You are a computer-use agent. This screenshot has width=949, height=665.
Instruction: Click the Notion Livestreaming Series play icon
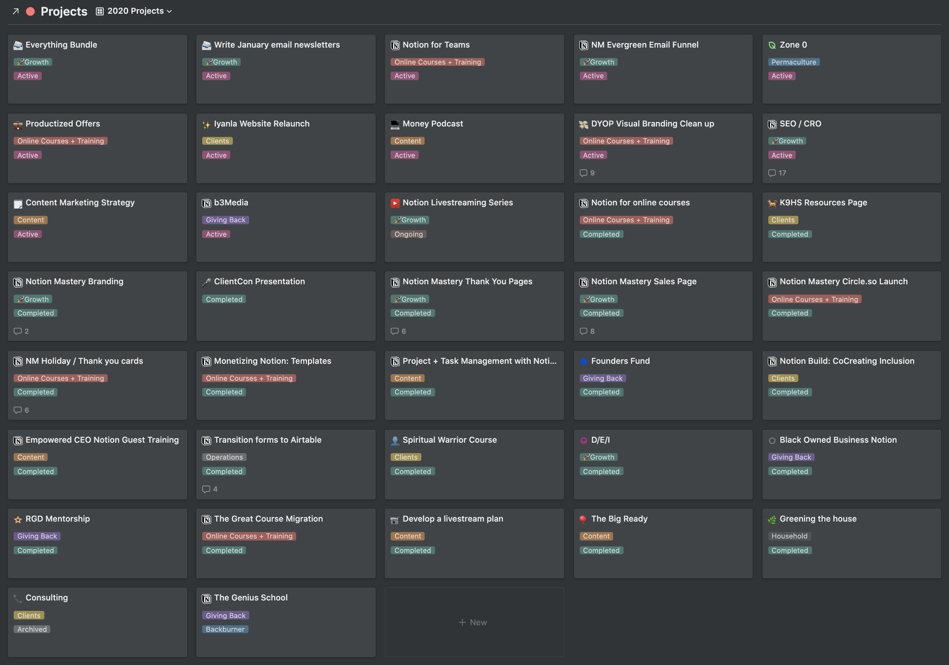(x=395, y=203)
